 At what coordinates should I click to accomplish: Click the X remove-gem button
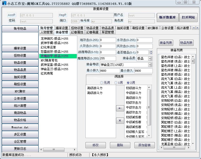[120, 121]
